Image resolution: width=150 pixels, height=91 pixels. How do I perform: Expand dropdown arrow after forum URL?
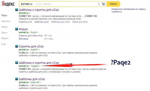38,32
